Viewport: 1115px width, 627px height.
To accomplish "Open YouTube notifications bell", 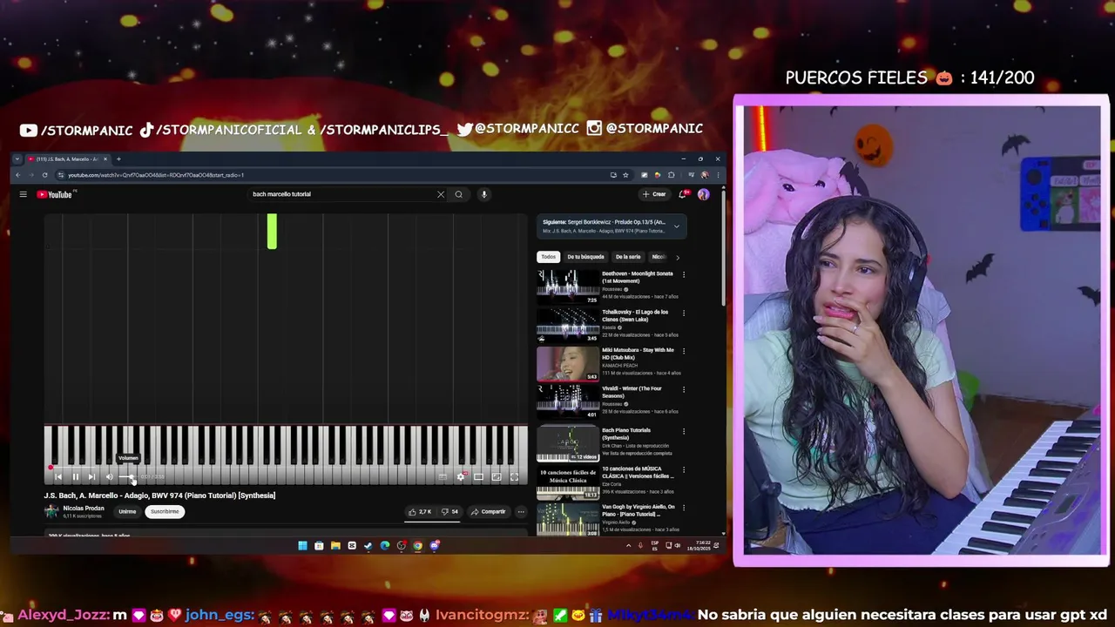I will [x=683, y=194].
